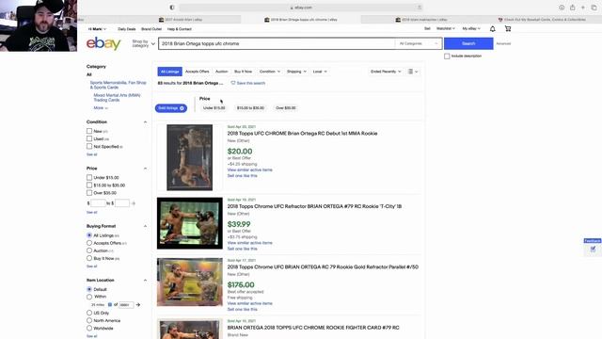This screenshot has height=339, width=602.
Task: Select the Buy It Now radio button
Action: tap(89, 258)
